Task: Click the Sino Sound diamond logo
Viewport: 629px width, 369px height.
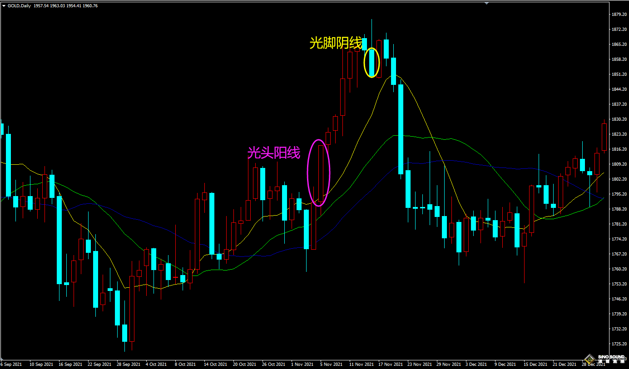Action: (x=590, y=359)
